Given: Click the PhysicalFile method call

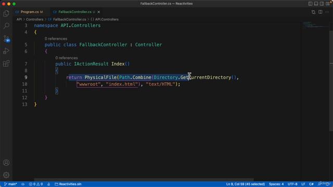Looking at the screenshot, I should 100,77.
